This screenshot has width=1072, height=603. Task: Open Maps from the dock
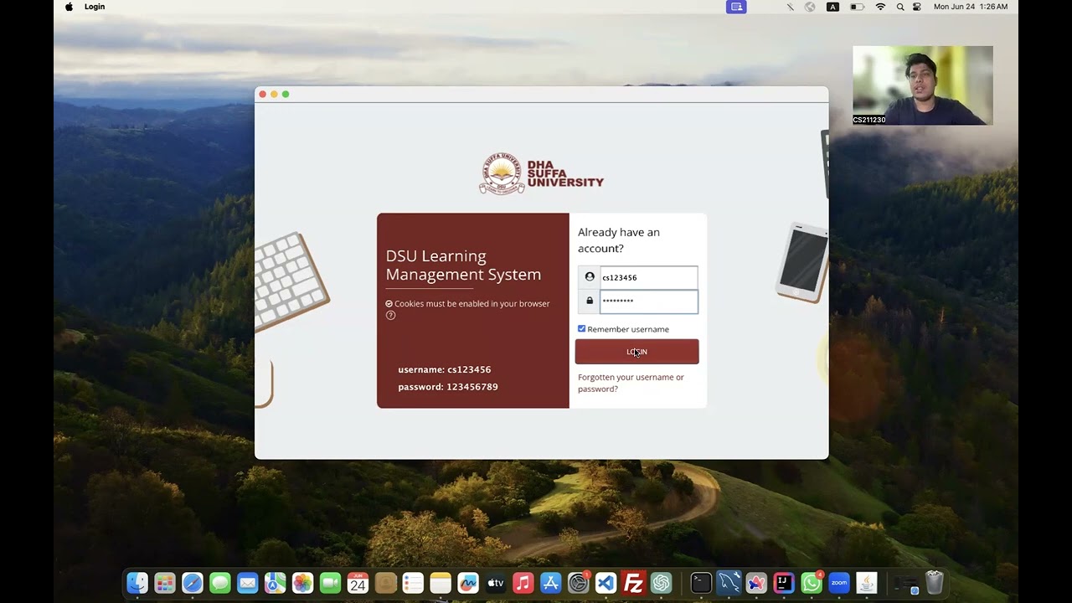[x=275, y=583]
